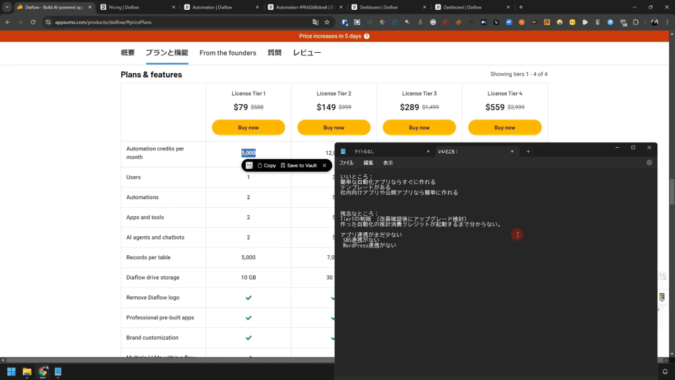Jump to From the founders section
The image size is (675, 380).
click(227, 53)
